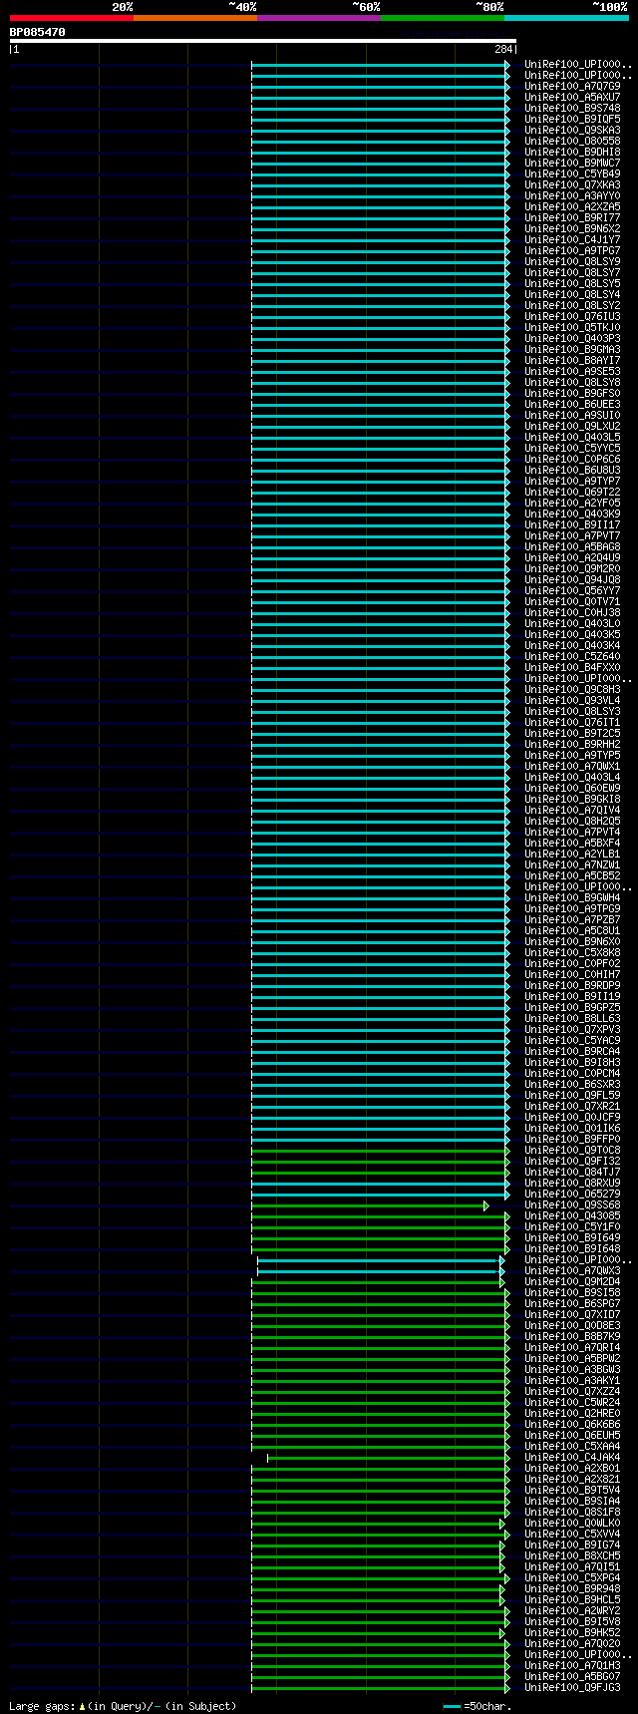Select the UniRef100_C4J1Y7 label
This screenshot has height=1714, width=638.
[x=572, y=240]
